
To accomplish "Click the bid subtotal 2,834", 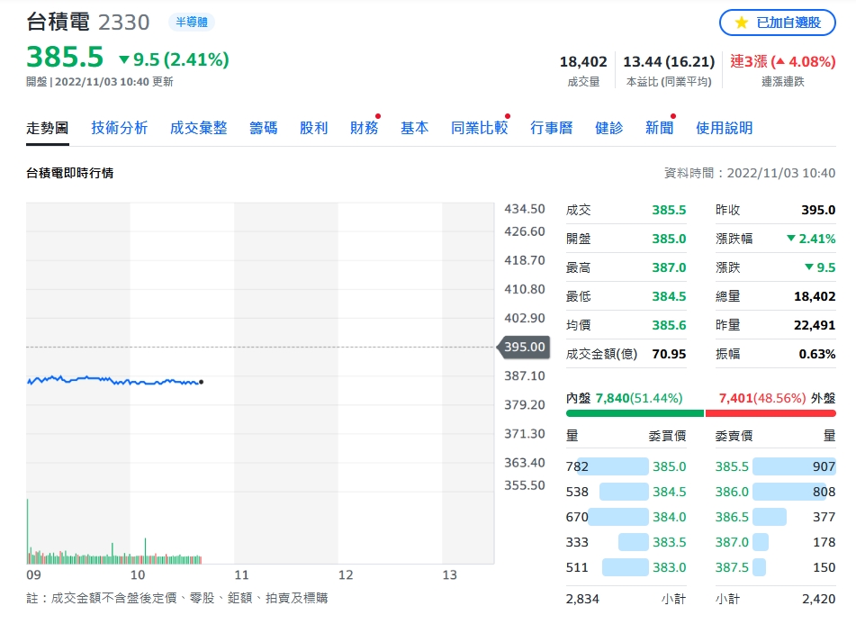I will pos(582,600).
